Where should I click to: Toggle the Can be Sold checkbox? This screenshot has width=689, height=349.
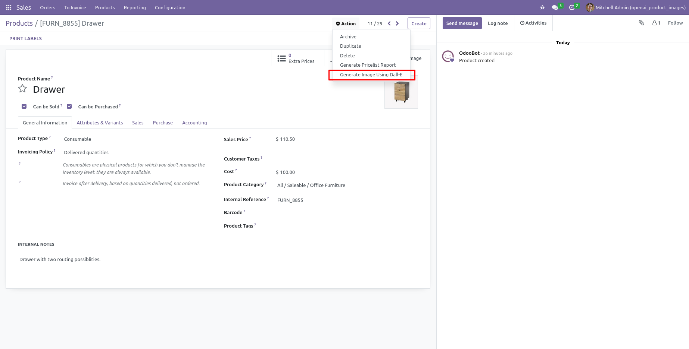click(24, 107)
